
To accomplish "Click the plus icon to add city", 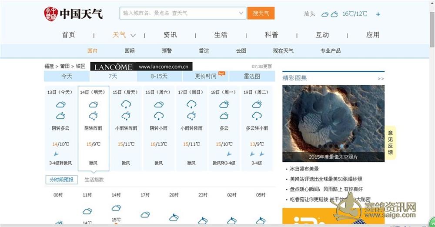I will [x=378, y=14].
